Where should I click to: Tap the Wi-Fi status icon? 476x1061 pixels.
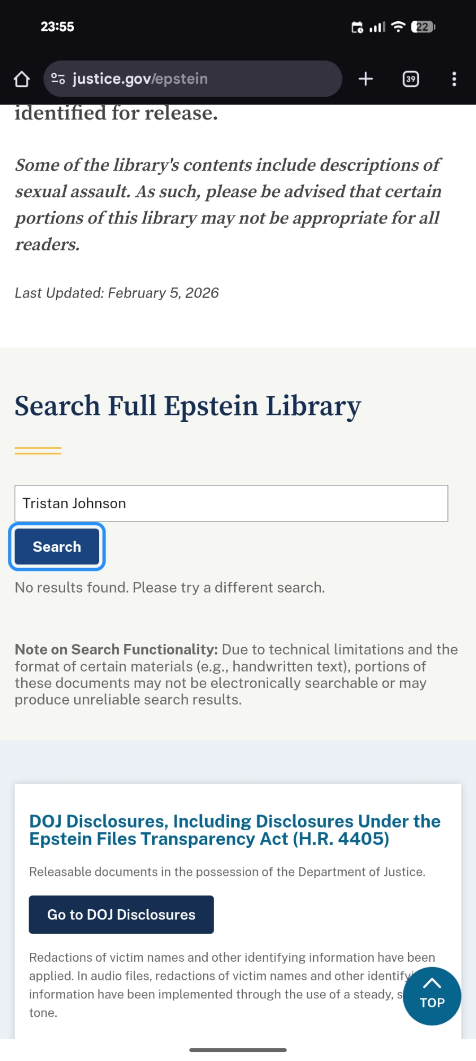click(398, 27)
